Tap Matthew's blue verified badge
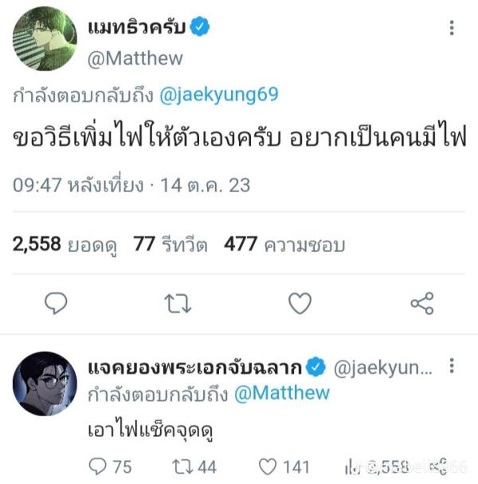This screenshot has width=478, height=484. click(x=199, y=26)
